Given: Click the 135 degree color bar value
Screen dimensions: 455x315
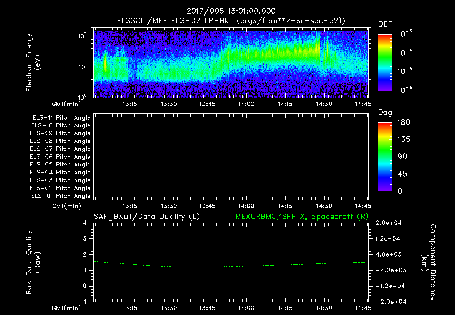Looking at the screenshot, I should 403,140.
